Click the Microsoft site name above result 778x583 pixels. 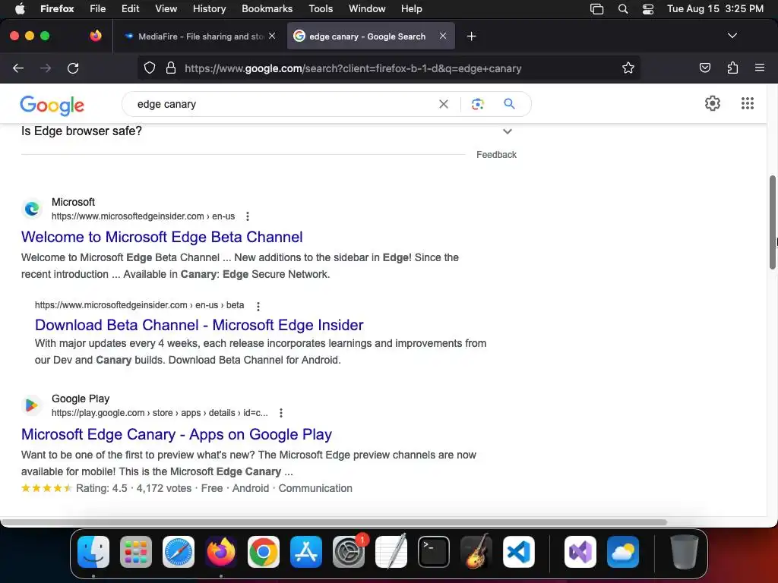(73, 202)
